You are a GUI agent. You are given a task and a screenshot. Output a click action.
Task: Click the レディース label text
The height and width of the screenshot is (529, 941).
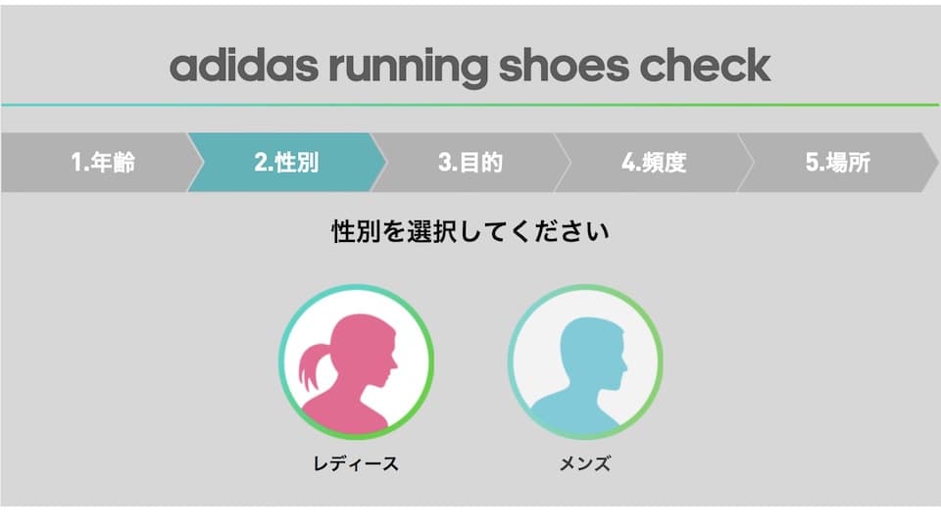[x=356, y=463]
